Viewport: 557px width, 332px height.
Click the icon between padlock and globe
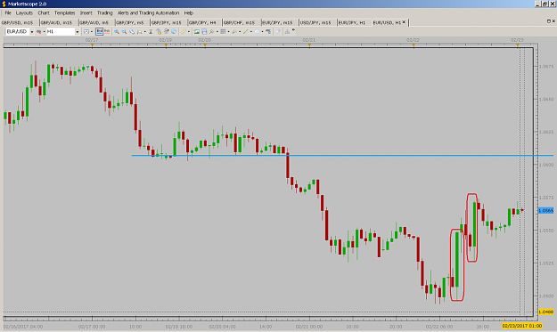(x=167, y=31)
